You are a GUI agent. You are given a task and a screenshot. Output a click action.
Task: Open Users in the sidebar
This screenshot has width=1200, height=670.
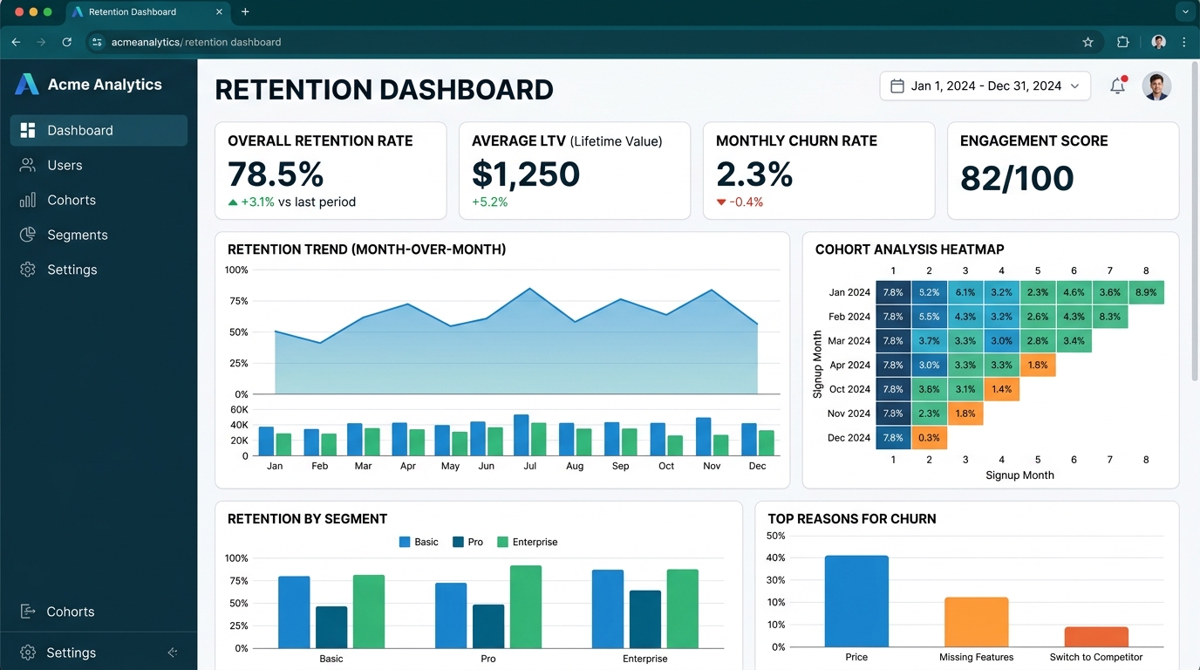99,165
